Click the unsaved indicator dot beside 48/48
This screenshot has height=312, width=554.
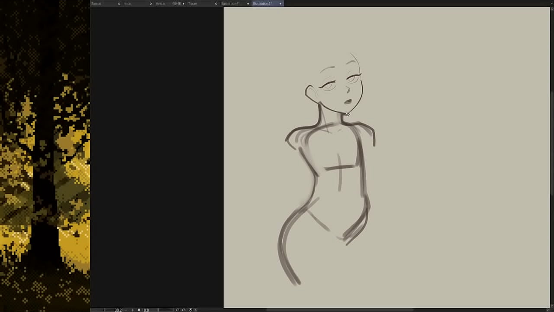[184, 3]
